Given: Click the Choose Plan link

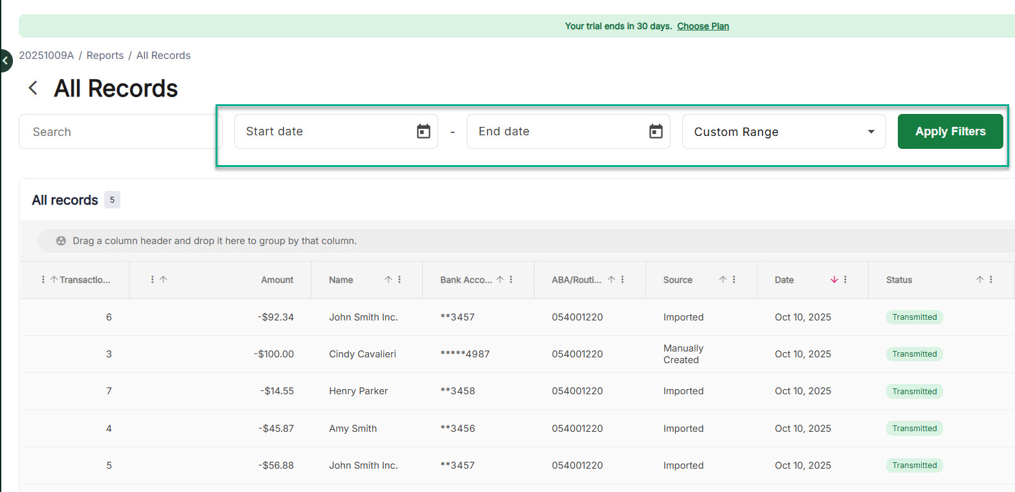Looking at the screenshot, I should click(x=702, y=27).
